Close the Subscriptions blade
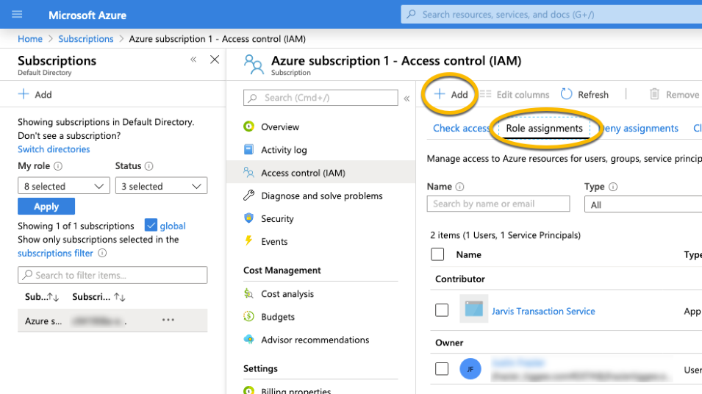Screen dimensions: 702x394 [x=215, y=60]
